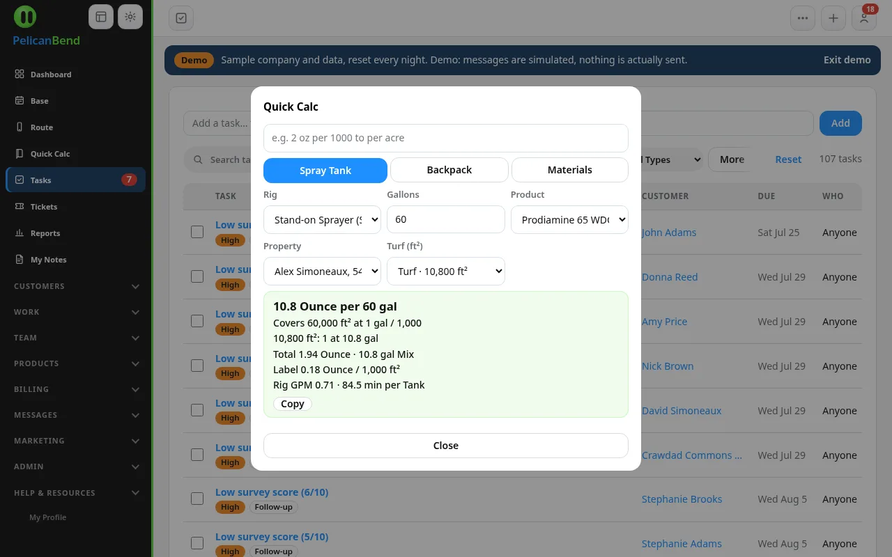Open the Dashboard sidebar icon
This screenshot has width=892, height=557.
click(20, 74)
